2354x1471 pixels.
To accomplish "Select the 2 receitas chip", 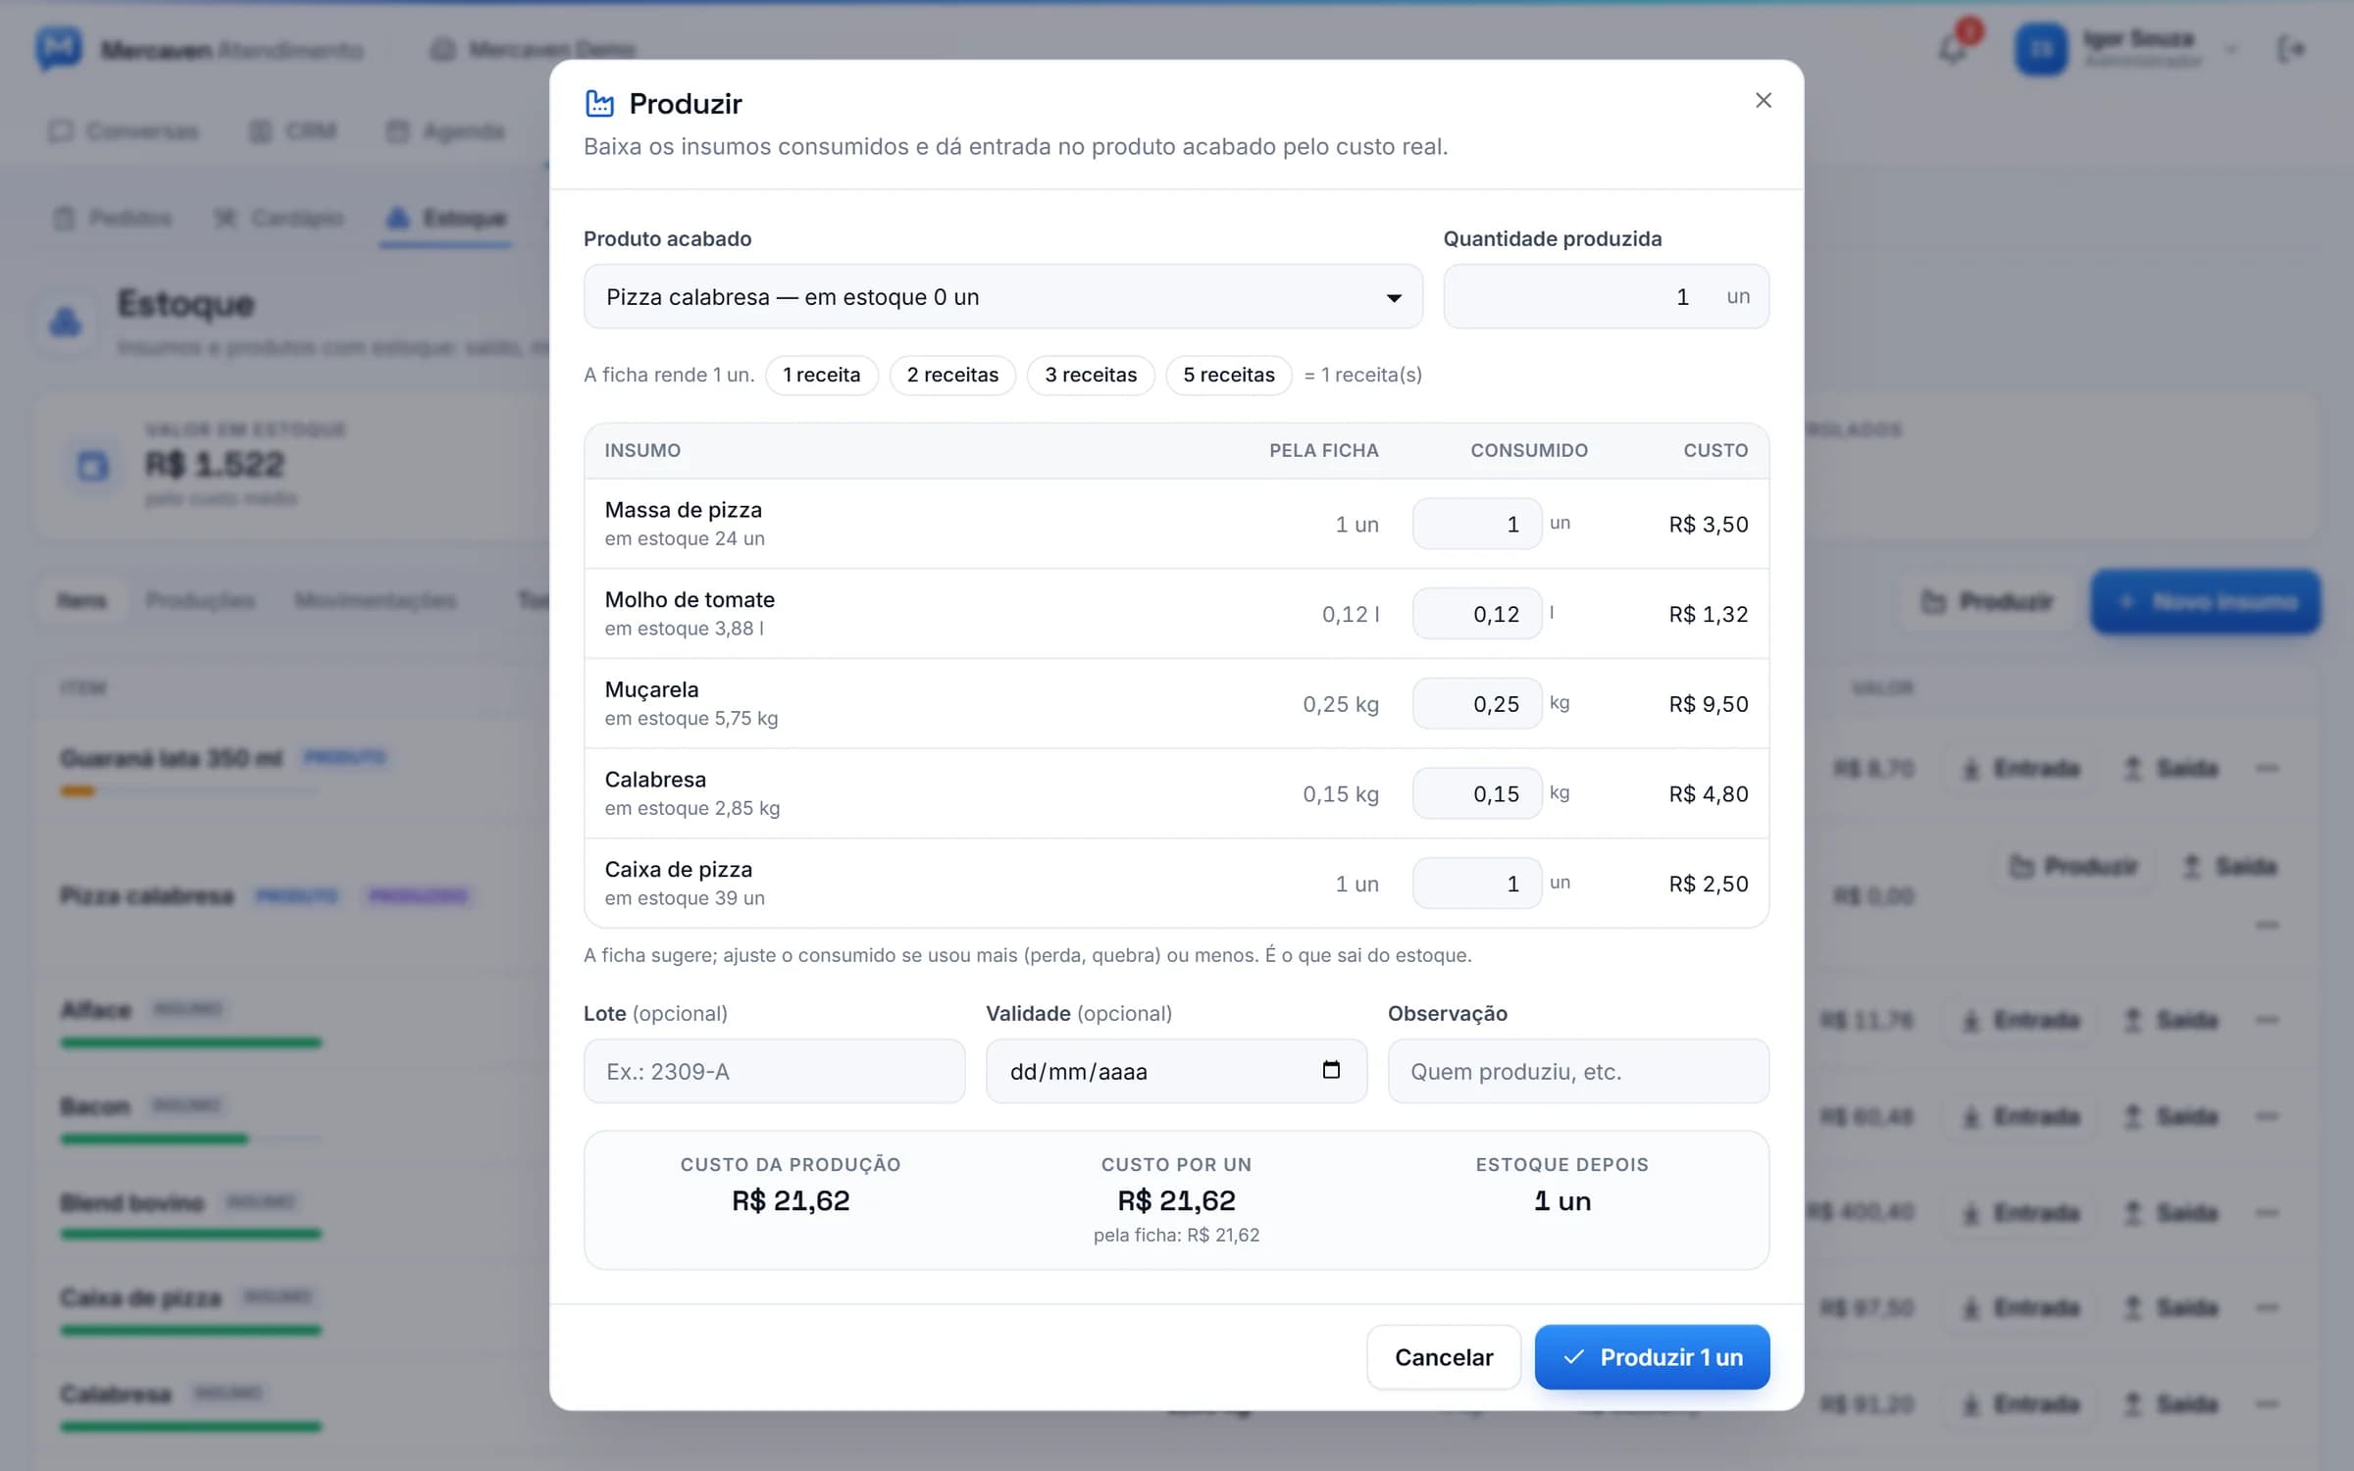I will [952, 375].
